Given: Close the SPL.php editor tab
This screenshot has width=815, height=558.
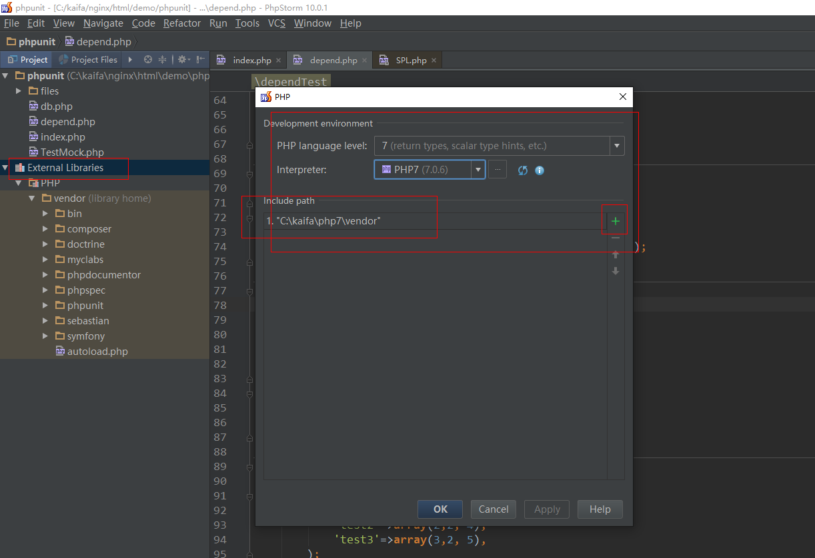Looking at the screenshot, I should 434,61.
